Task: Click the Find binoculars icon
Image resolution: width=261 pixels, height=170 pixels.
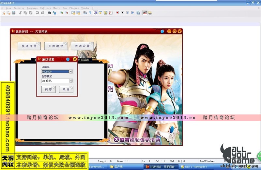Action: point(49,13)
